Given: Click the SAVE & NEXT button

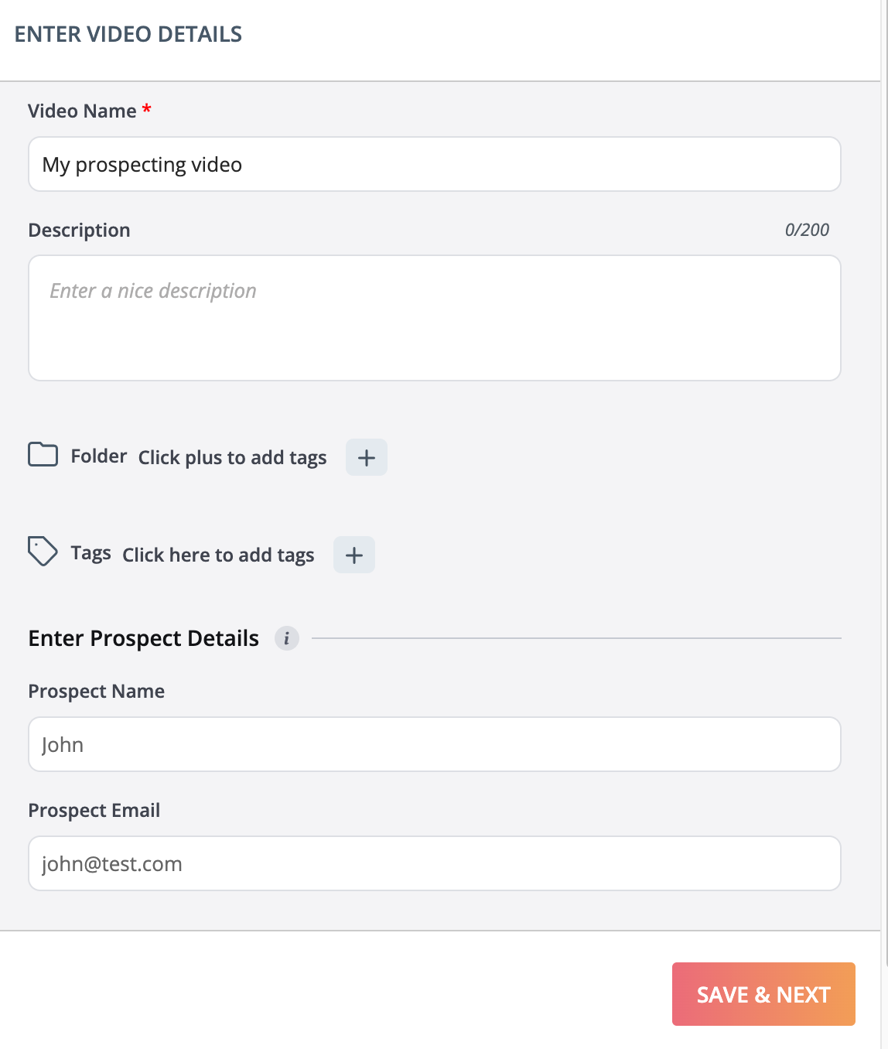Looking at the screenshot, I should point(763,994).
